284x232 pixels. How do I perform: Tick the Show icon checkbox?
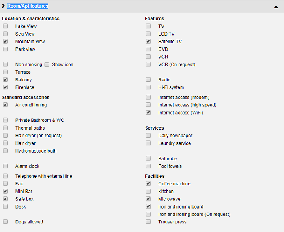pyautogui.click(x=47, y=64)
